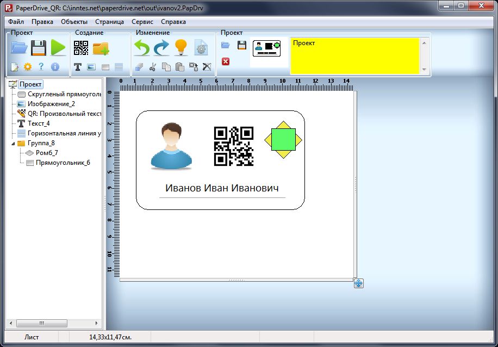This screenshot has height=347, width=498.
Task: Add a new group folder with the plus
Action: 101,48
